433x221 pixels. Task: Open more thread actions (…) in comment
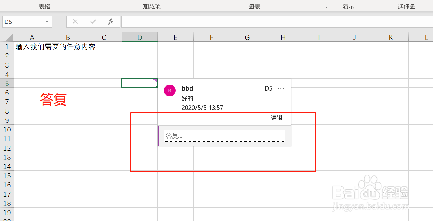[281, 89]
